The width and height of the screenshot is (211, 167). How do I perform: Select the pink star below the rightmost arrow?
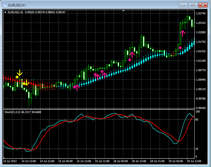click(180, 48)
